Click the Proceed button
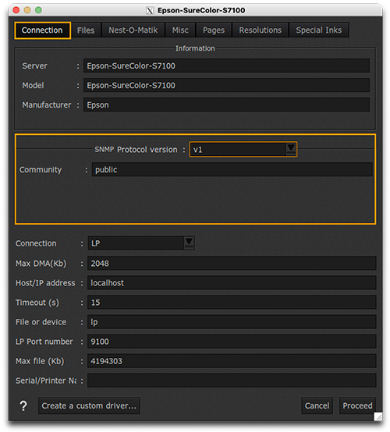The height and width of the screenshot is (432, 390). 357,405
